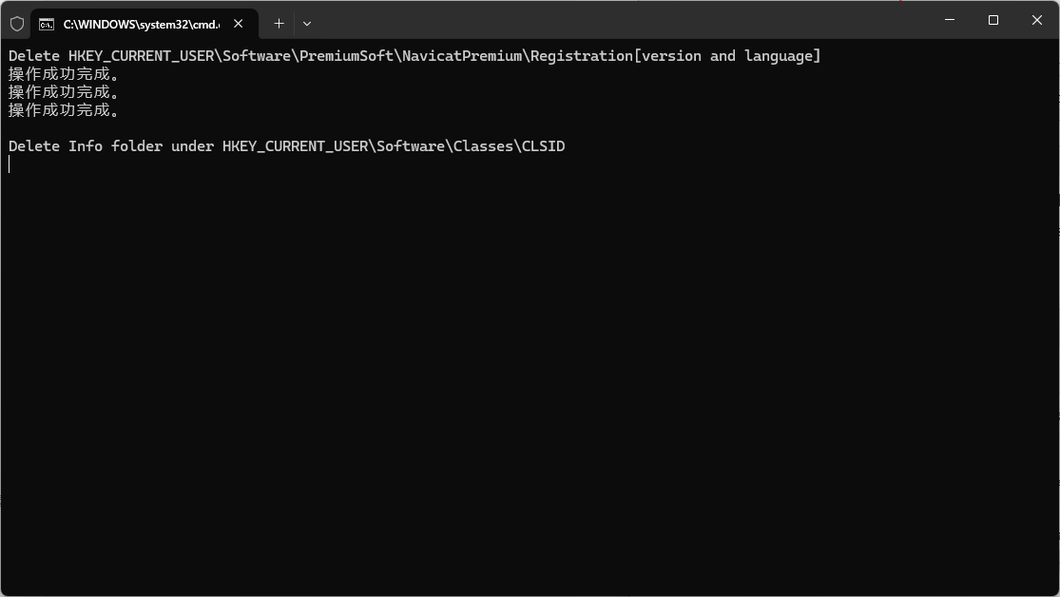Open a new terminal tab
The height and width of the screenshot is (597, 1060).
(279, 24)
